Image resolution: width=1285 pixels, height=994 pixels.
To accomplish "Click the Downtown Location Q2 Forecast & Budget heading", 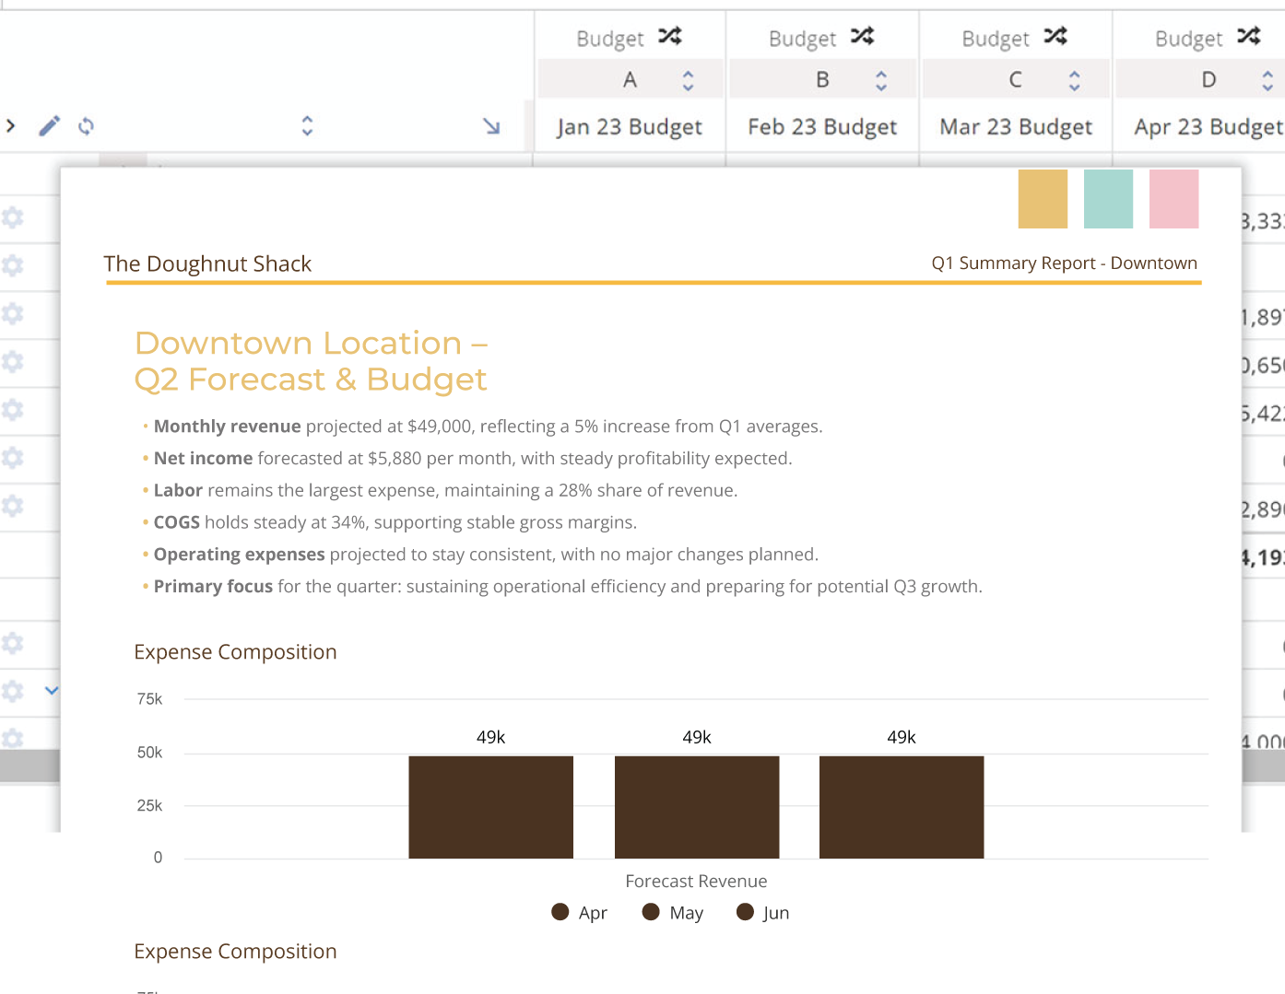I will pyautogui.click(x=311, y=361).
